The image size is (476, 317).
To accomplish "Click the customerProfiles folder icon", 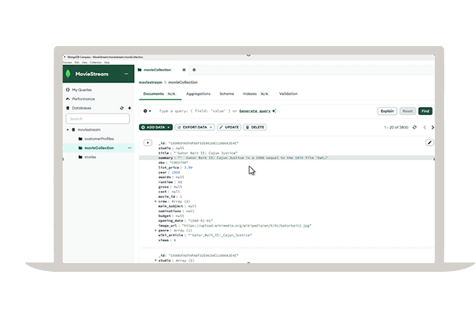I will [x=80, y=139].
